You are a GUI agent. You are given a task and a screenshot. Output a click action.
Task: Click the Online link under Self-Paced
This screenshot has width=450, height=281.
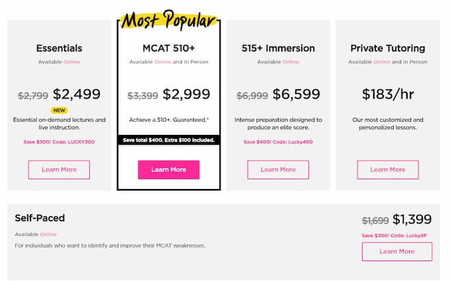pyautogui.click(x=48, y=234)
